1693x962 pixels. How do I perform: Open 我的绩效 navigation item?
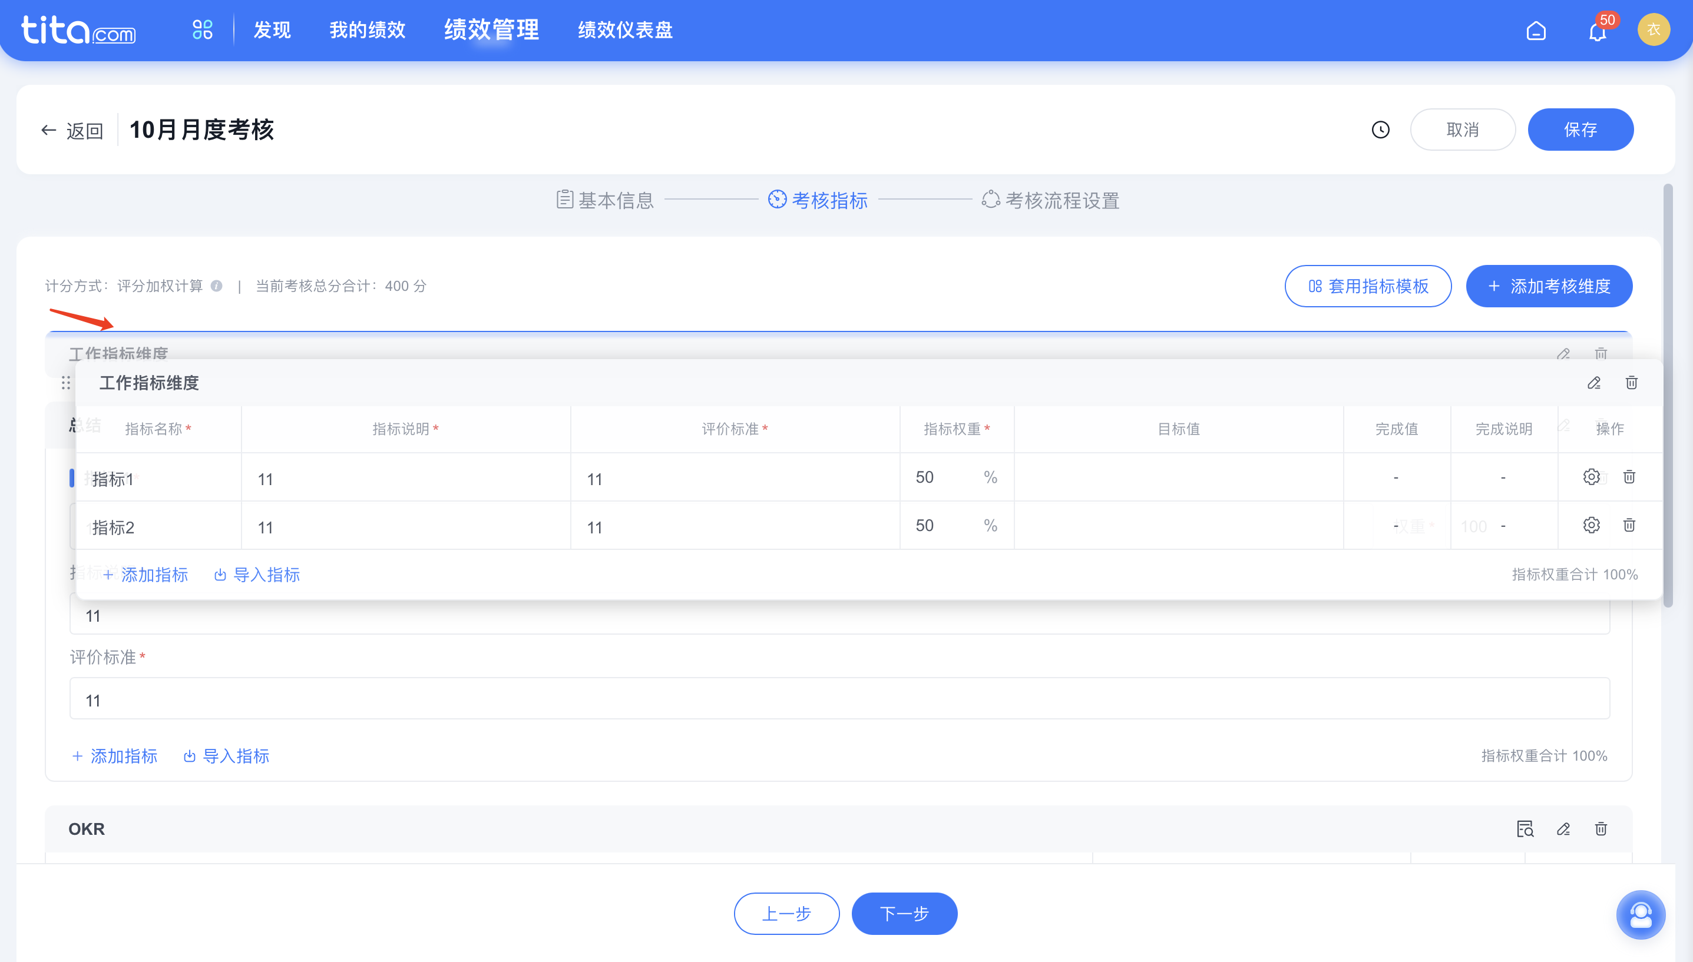click(367, 30)
